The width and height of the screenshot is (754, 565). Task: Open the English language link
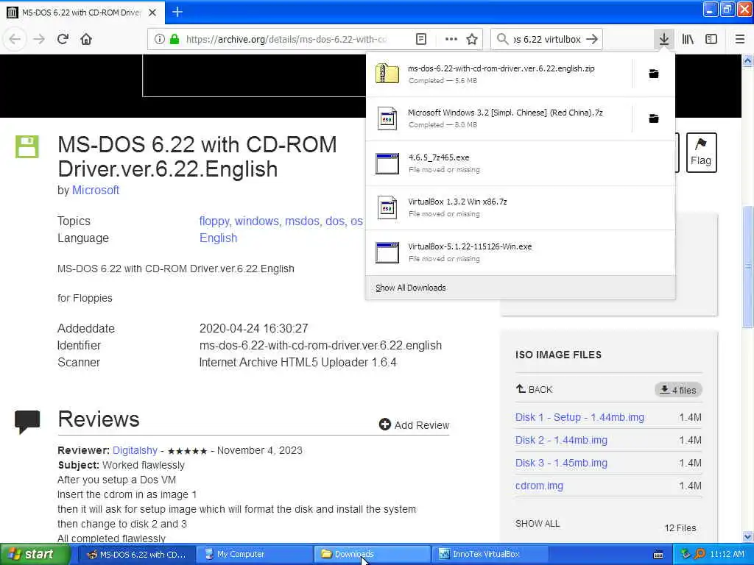[218, 238]
